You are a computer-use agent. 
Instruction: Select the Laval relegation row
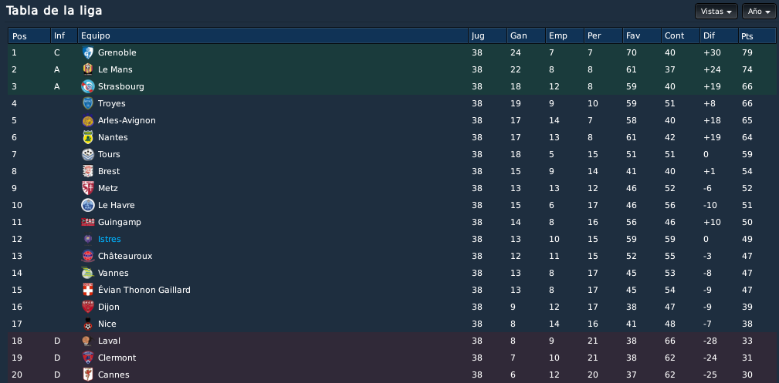392,341
